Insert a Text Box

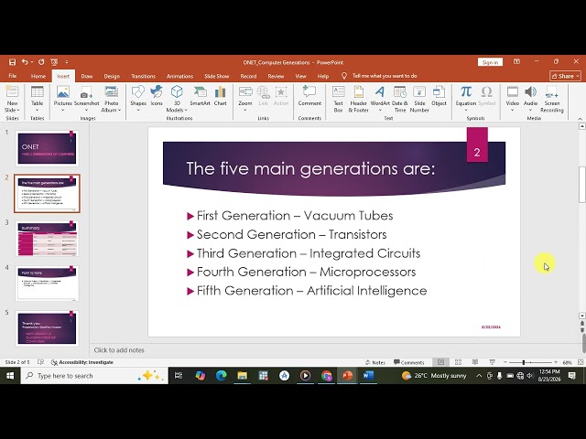click(338, 100)
